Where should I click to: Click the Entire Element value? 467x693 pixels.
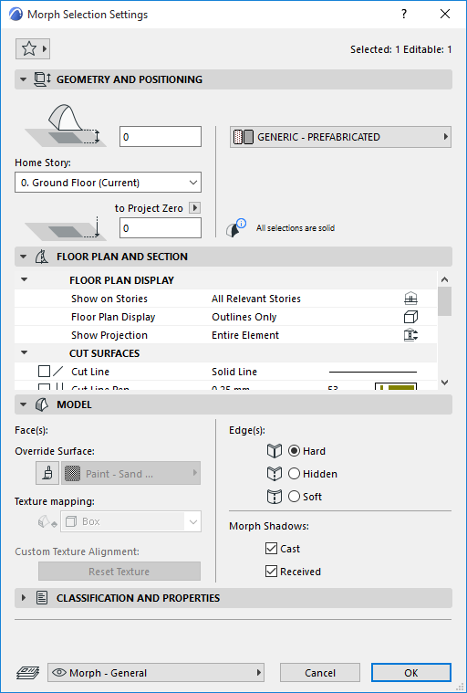[245, 335]
